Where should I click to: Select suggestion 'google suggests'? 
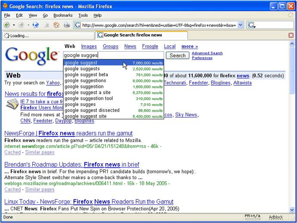114,69
